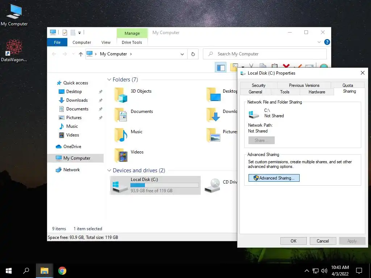This screenshot has width=371, height=278.
Task: Select Quick access in navigation pane
Action: pyautogui.click(x=75, y=83)
